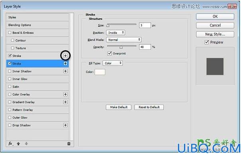Click the New Style... button
Image resolution: width=241 pixels, height=154 pixels.
pyautogui.click(x=215, y=34)
